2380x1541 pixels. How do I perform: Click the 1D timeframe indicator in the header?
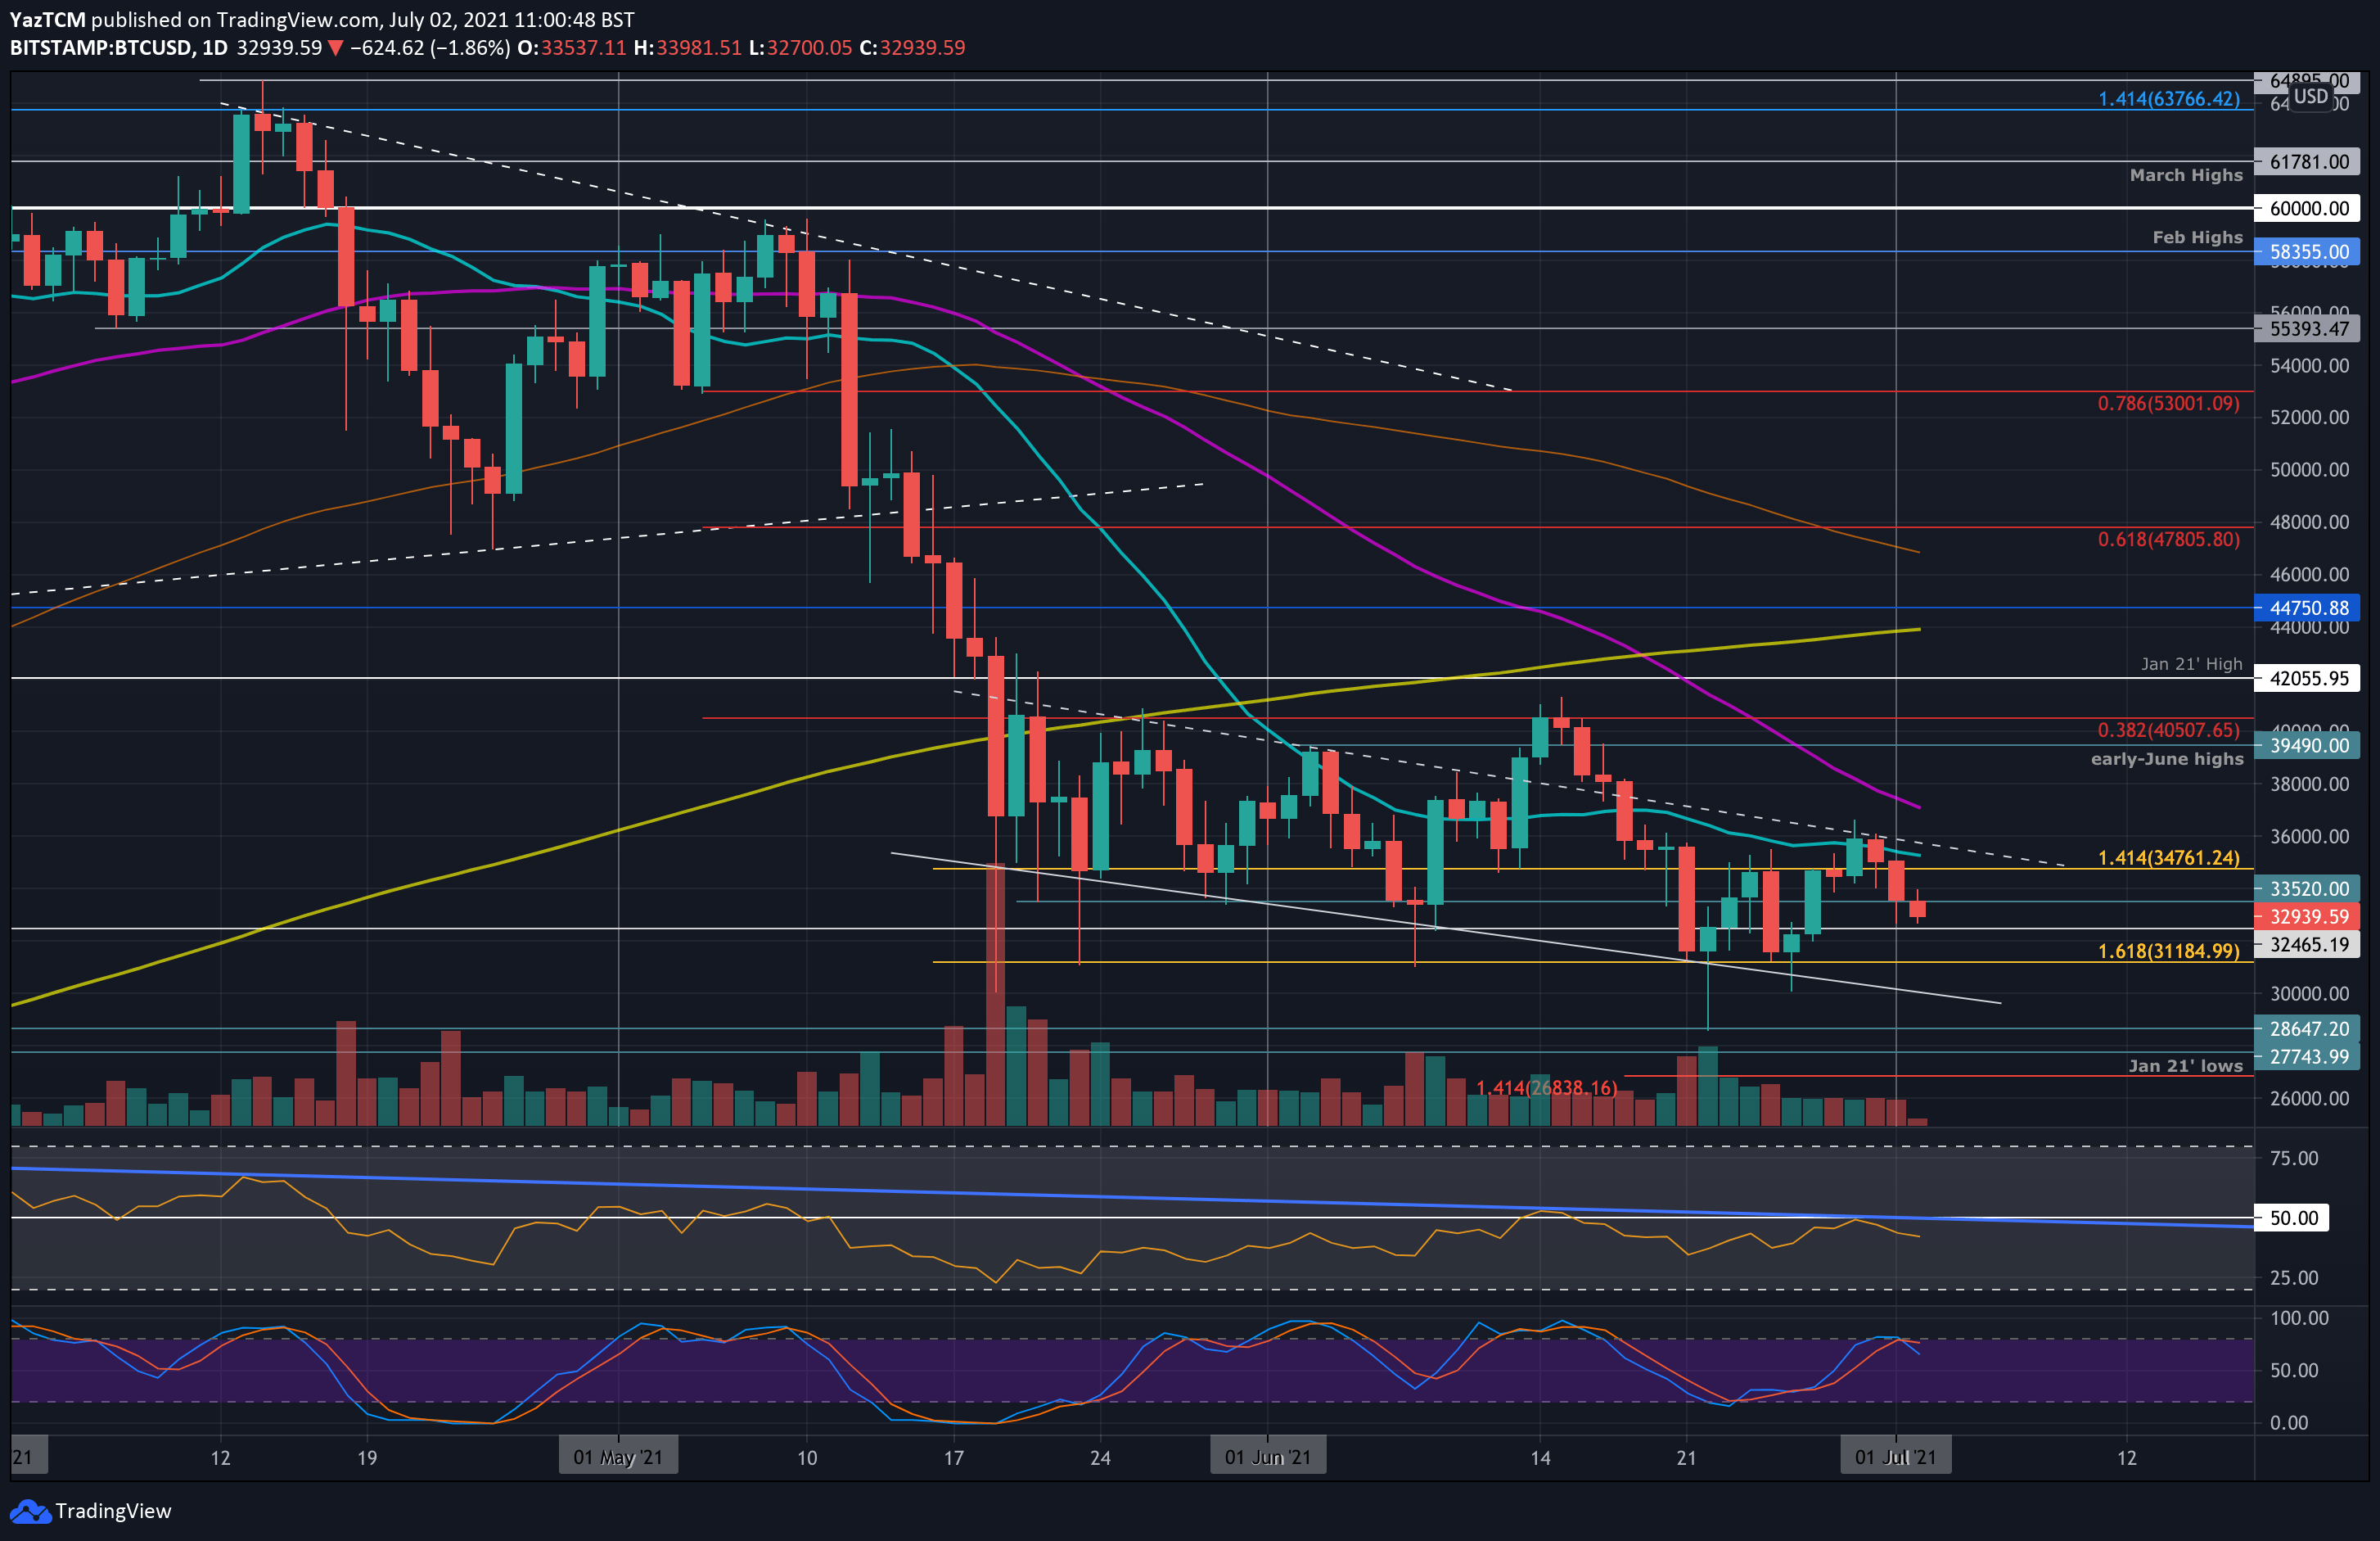click(215, 47)
